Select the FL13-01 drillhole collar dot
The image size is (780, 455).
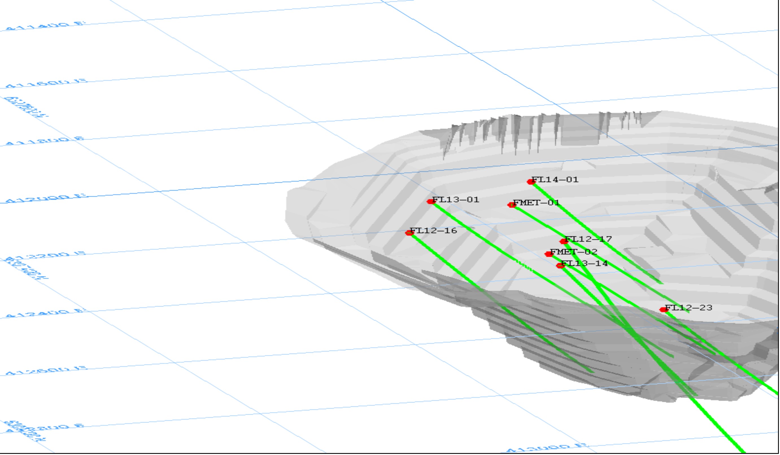[431, 202]
